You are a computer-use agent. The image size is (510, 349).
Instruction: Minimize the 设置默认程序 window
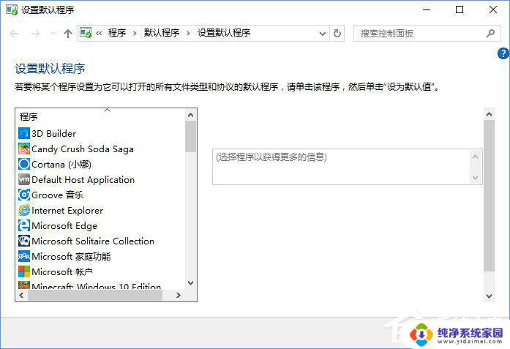click(427, 10)
